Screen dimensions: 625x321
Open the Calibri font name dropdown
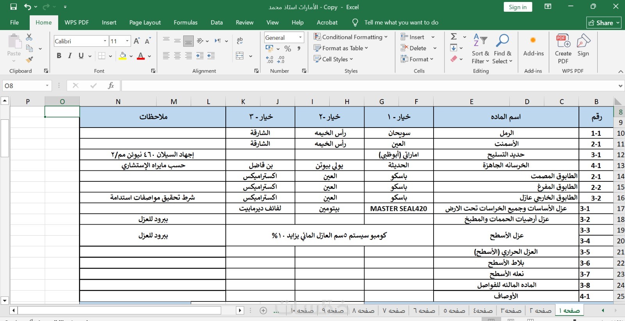point(105,41)
